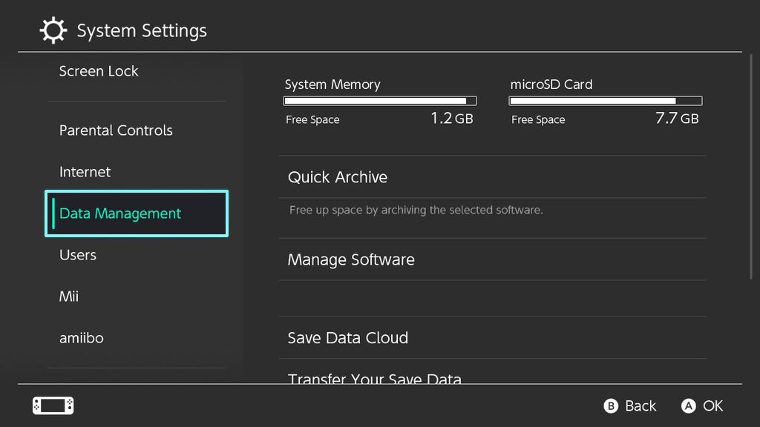Open Transfer Your Save Data
Screen dimensions: 760x427
pyautogui.click(x=375, y=379)
